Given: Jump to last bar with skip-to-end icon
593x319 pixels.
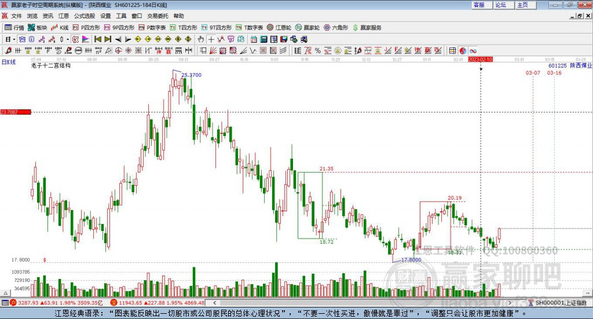Looking at the screenshot, I should pos(108,39).
